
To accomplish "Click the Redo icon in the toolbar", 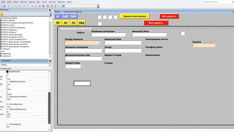I will [x=28, y=6].
